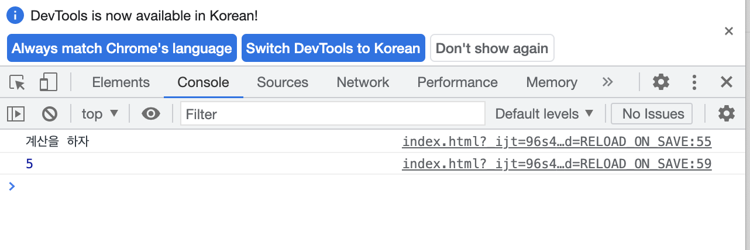
Task: Click the blue info icon in banner
Action: pos(16,15)
